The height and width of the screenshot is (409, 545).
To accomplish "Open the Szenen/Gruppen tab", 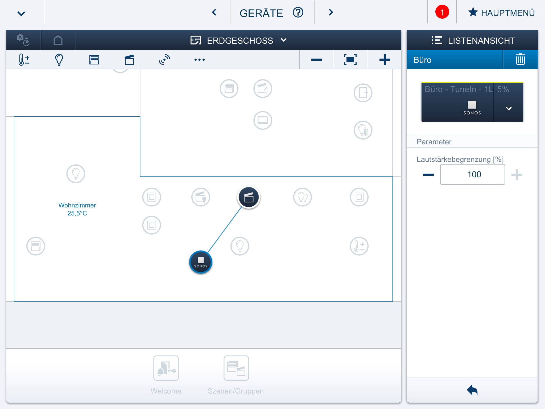I will pos(236,375).
